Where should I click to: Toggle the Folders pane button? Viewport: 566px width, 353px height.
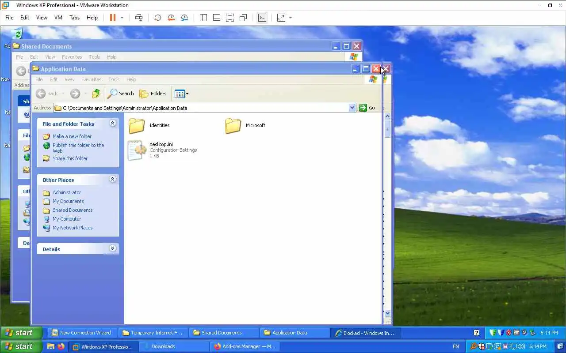[x=153, y=94]
